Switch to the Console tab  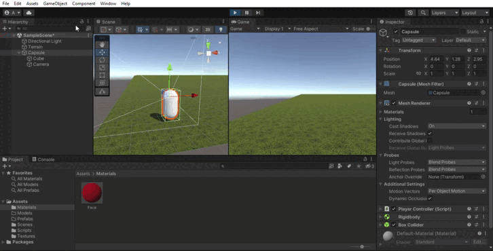(43, 159)
